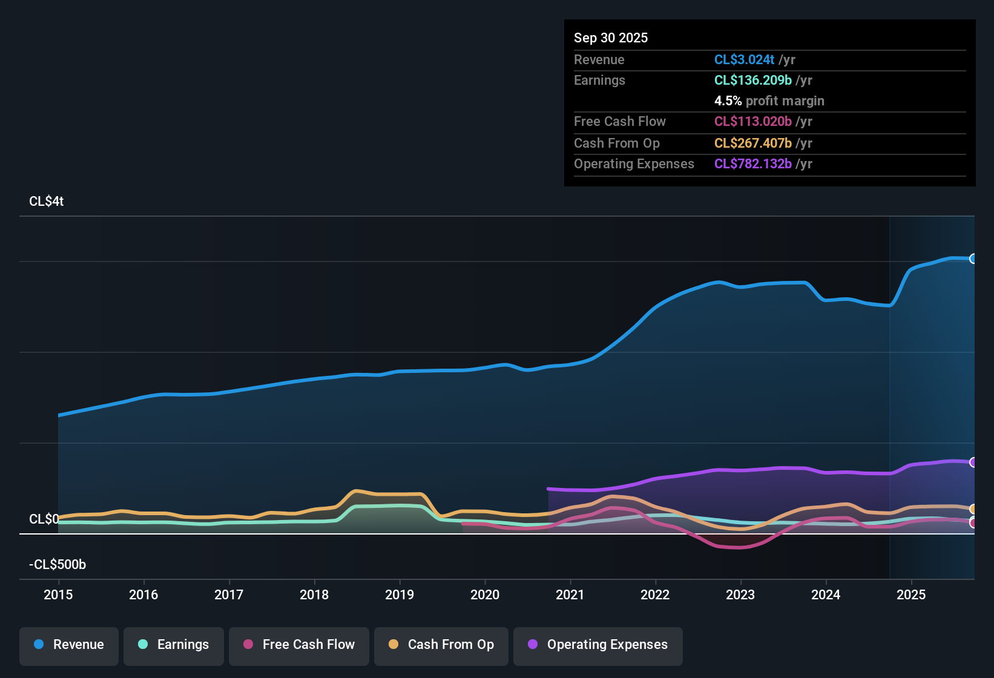Click the purple Operating Expenses dot icon
The width and height of the screenshot is (994, 678).
[533, 645]
